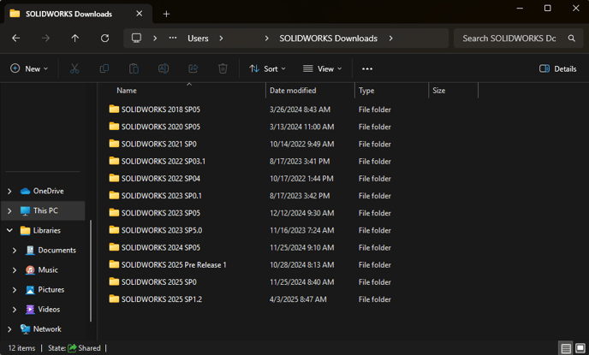Expand the Pictures library node
589x355 pixels.
[15, 290]
